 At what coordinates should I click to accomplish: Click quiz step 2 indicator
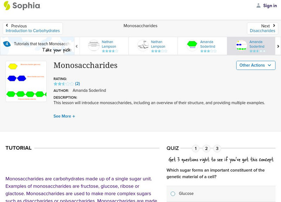[206, 149]
